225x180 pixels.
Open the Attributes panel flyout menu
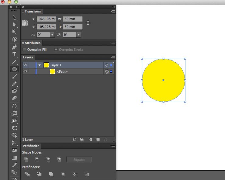coord(113,43)
